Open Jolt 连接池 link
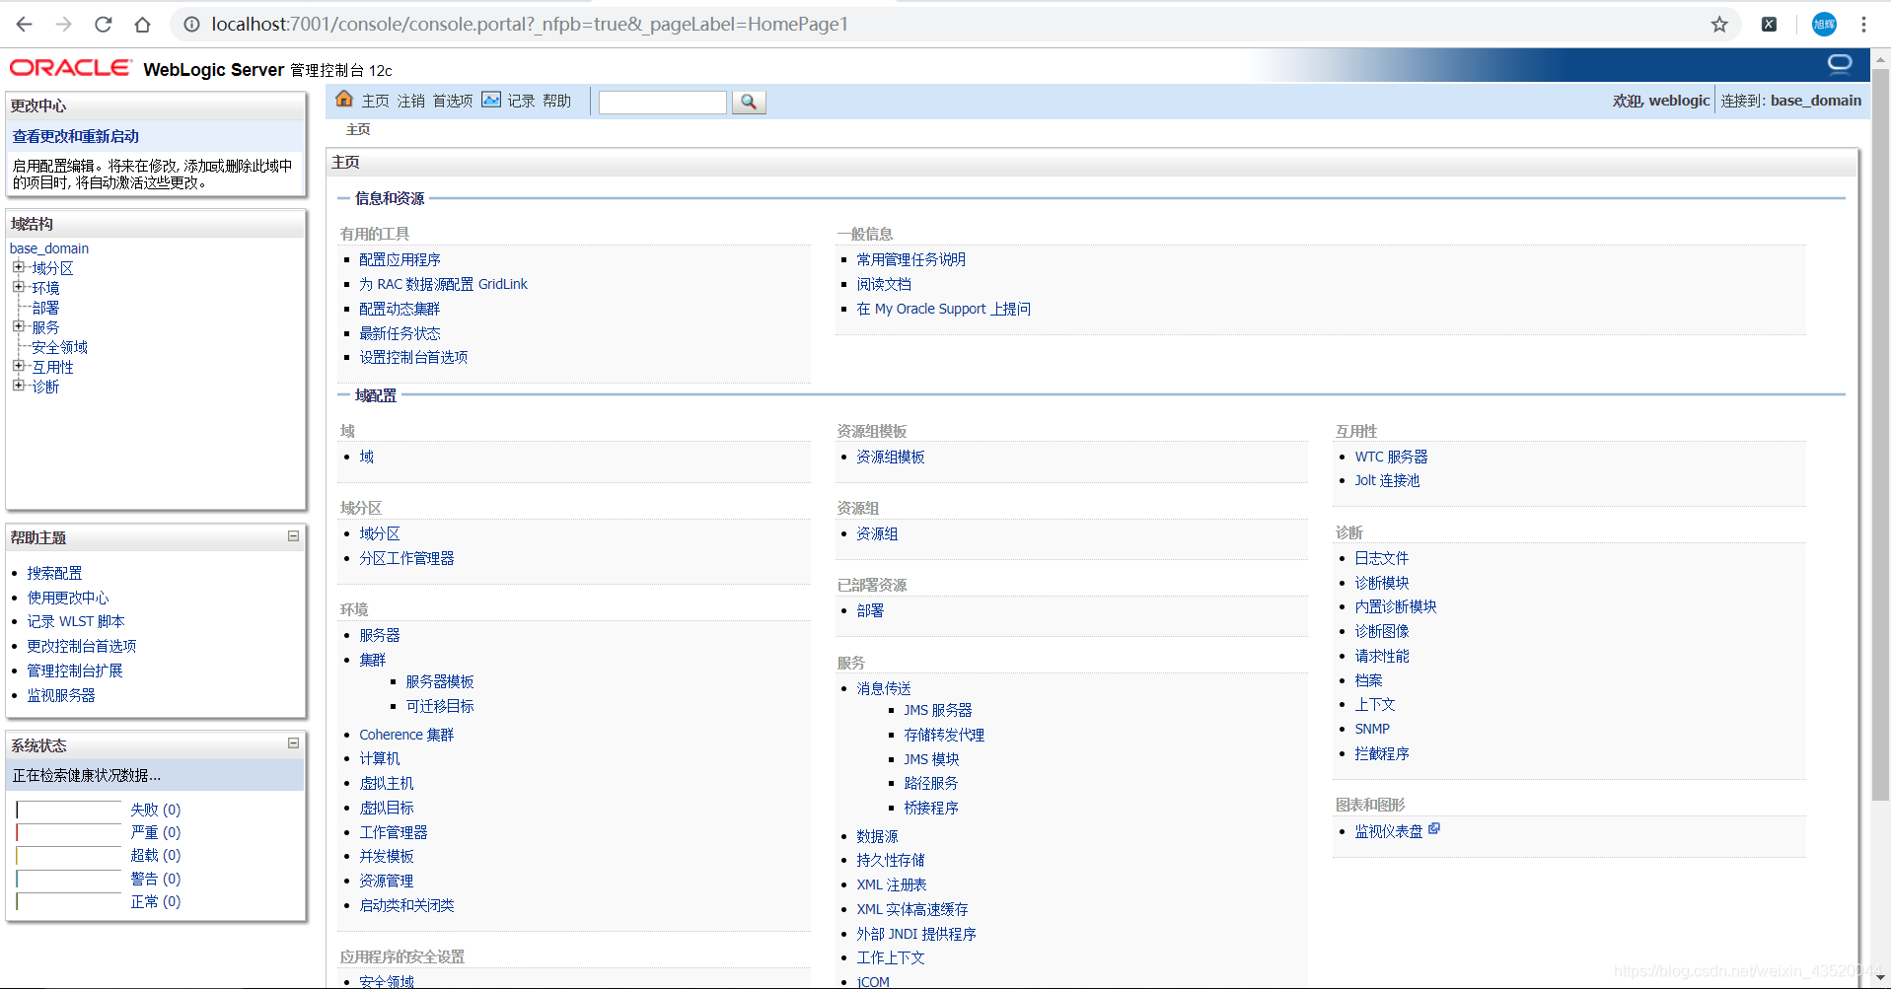This screenshot has height=989, width=1891. (1387, 480)
